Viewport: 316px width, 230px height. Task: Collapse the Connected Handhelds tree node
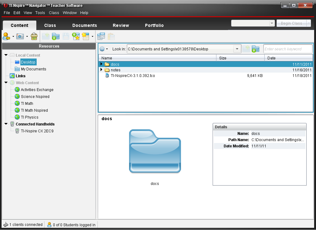click(6, 124)
